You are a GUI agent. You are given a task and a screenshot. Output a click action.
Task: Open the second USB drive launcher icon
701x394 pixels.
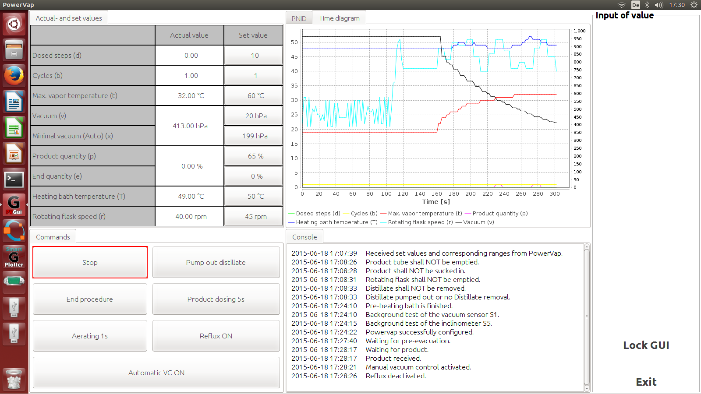click(x=14, y=334)
